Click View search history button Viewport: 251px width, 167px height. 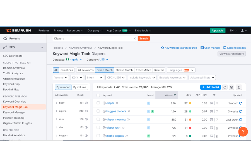coord(231,54)
